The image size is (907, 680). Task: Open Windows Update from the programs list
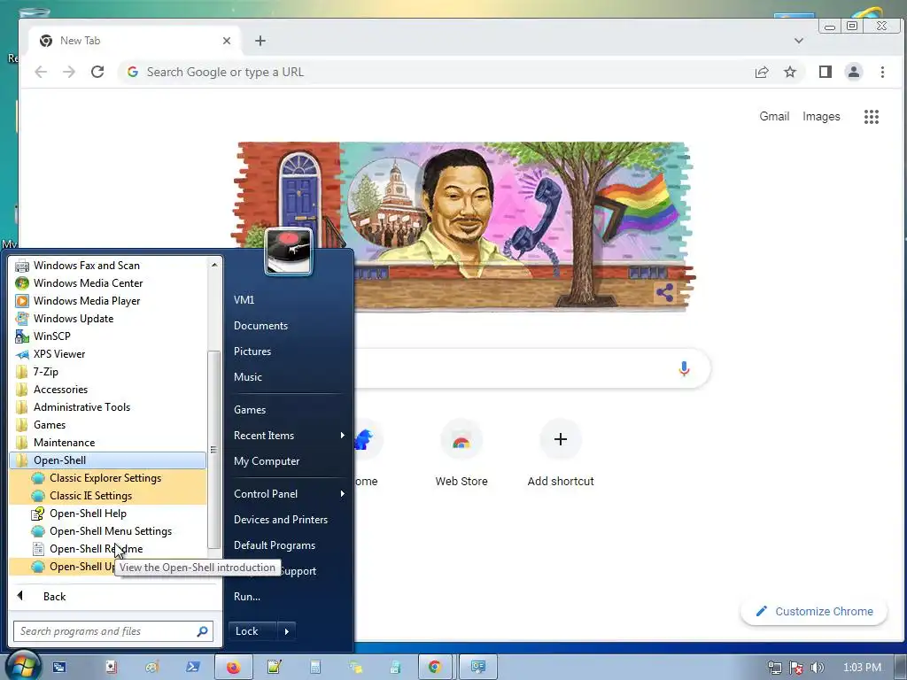pyautogui.click(x=108, y=319)
